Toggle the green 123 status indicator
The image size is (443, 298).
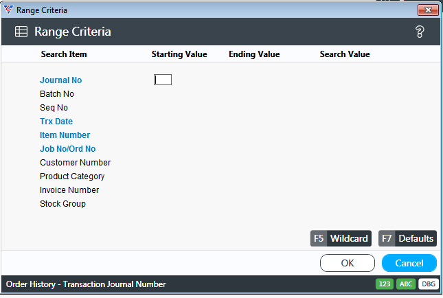(384, 284)
